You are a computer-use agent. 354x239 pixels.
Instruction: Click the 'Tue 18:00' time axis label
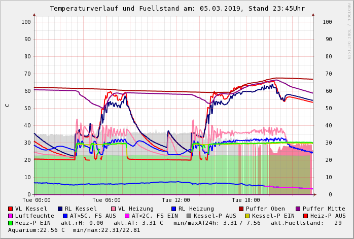(245, 200)
